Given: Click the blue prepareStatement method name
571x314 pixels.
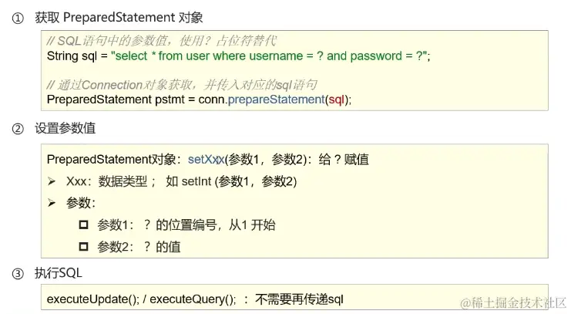Looking at the screenshot, I should 276,100.
